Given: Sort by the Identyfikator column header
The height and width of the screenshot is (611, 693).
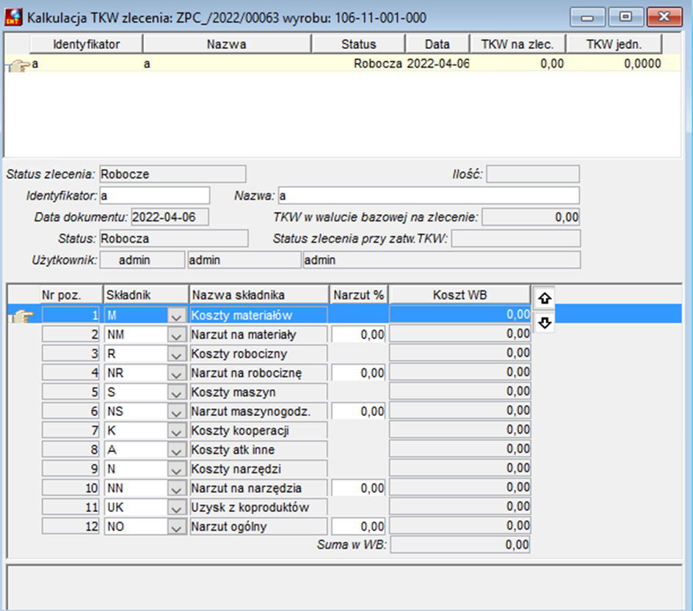Looking at the screenshot, I should pyautogui.click(x=86, y=44).
